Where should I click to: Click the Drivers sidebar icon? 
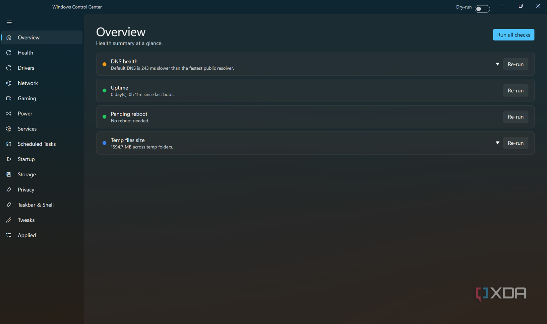click(9, 68)
